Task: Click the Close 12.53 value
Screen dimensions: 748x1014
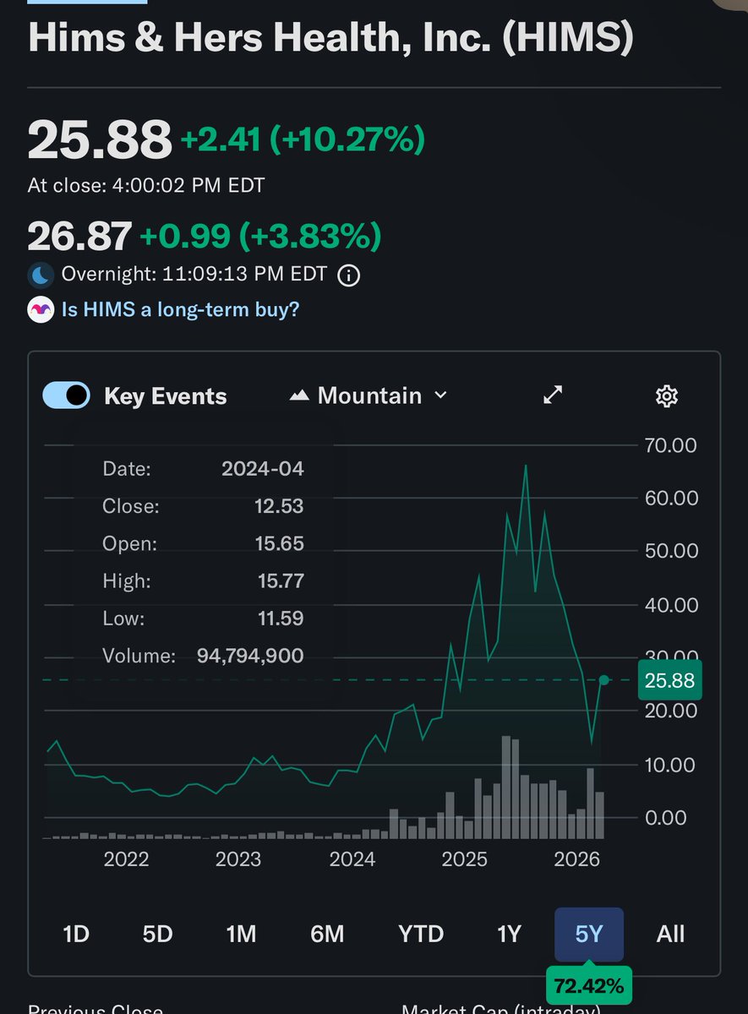Action: point(279,506)
